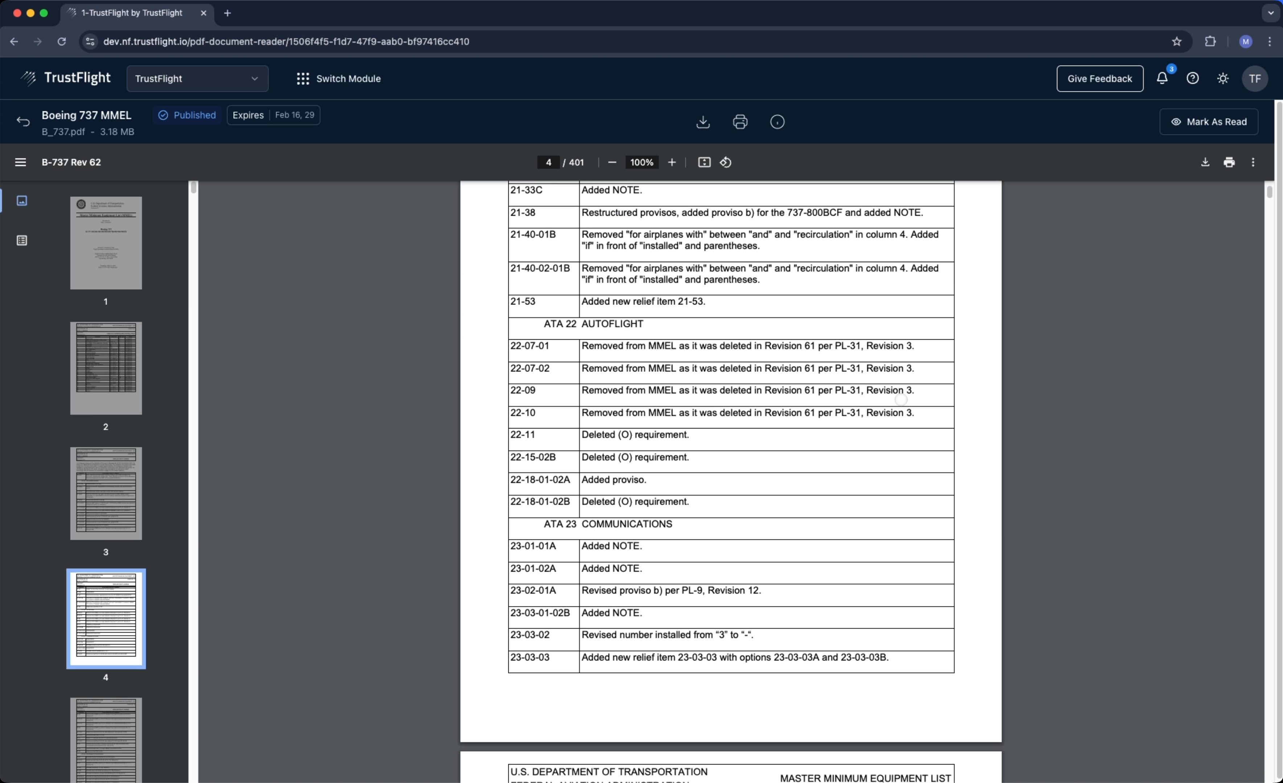Image resolution: width=1283 pixels, height=783 pixels.
Task: Select the page 2 thumbnail
Action: [106, 368]
